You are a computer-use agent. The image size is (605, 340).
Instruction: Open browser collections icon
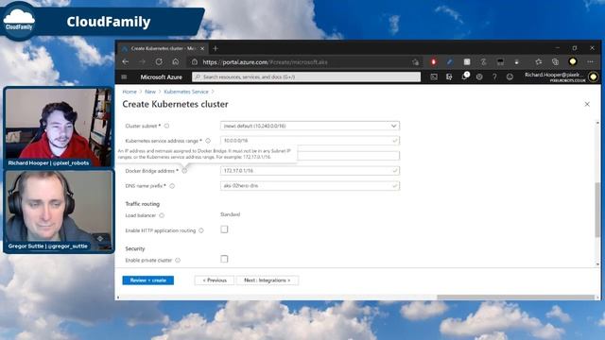pos(555,61)
